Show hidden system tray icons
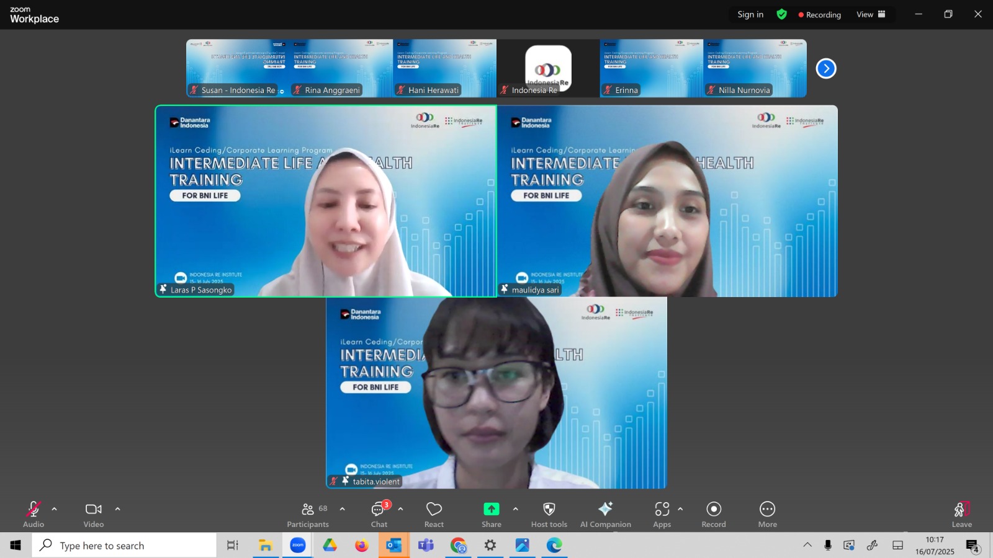The image size is (993, 558). (807, 545)
